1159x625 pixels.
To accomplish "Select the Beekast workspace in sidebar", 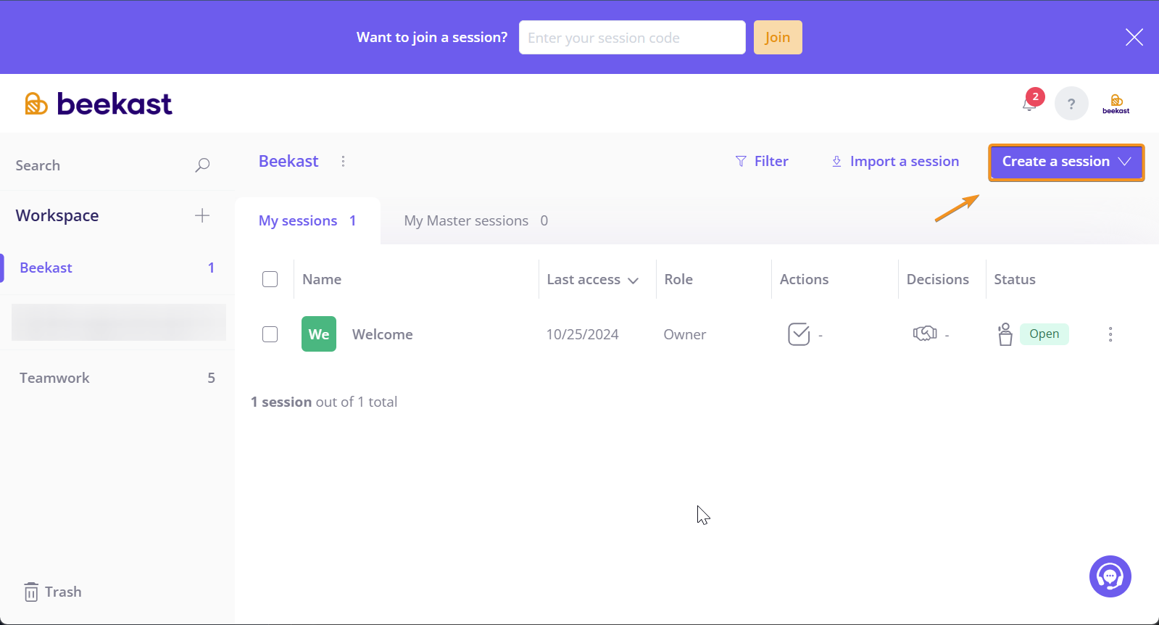I will pos(117,268).
